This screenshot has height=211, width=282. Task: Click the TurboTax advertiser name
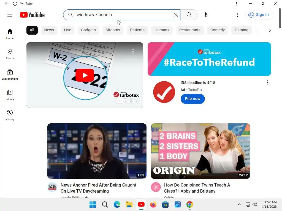(195, 90)
